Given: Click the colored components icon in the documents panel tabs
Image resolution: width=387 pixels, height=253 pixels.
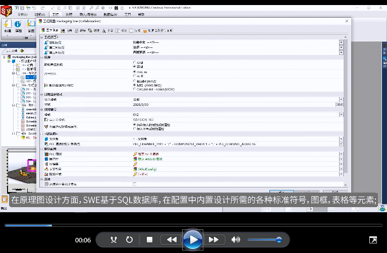Looking at the screenshot, I should [22, 50].
